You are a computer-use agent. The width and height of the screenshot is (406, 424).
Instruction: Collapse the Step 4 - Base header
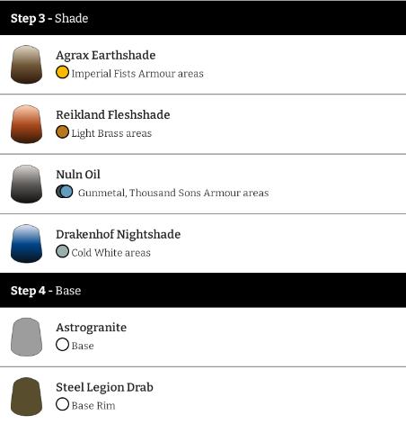203,290
